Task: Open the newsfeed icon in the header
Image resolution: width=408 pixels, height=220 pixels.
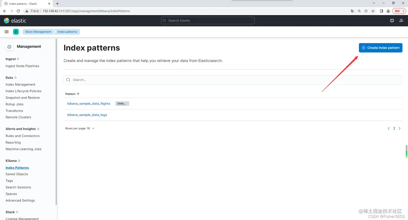Action: pos(401,20)
